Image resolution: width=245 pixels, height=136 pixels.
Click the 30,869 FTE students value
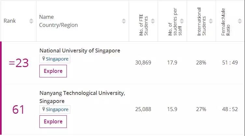[x=143, y=62]
